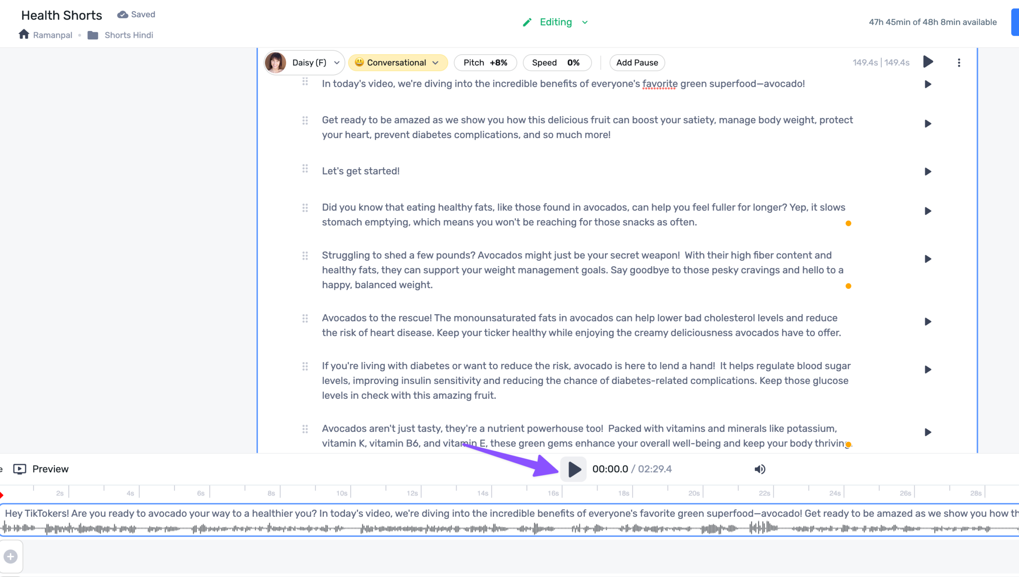Mute audio with the speaker icon
Screen dimensions: 1019x577
point(759,469)
